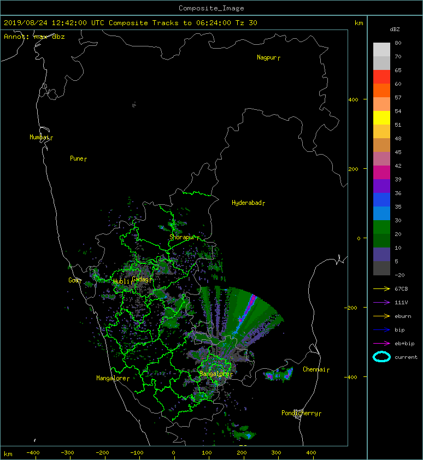Click the -200 km vertical axis tick
The height and width of the screenshot is (460, 423).
351,308
